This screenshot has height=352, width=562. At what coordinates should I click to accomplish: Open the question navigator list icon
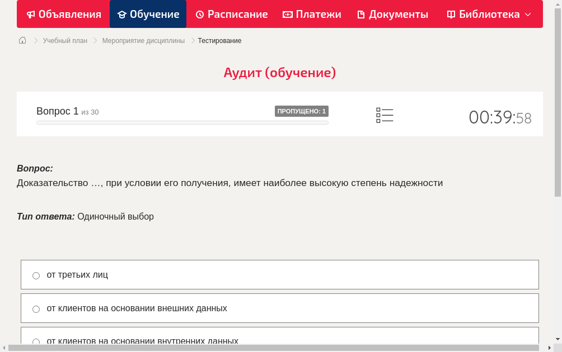(385, 115)
